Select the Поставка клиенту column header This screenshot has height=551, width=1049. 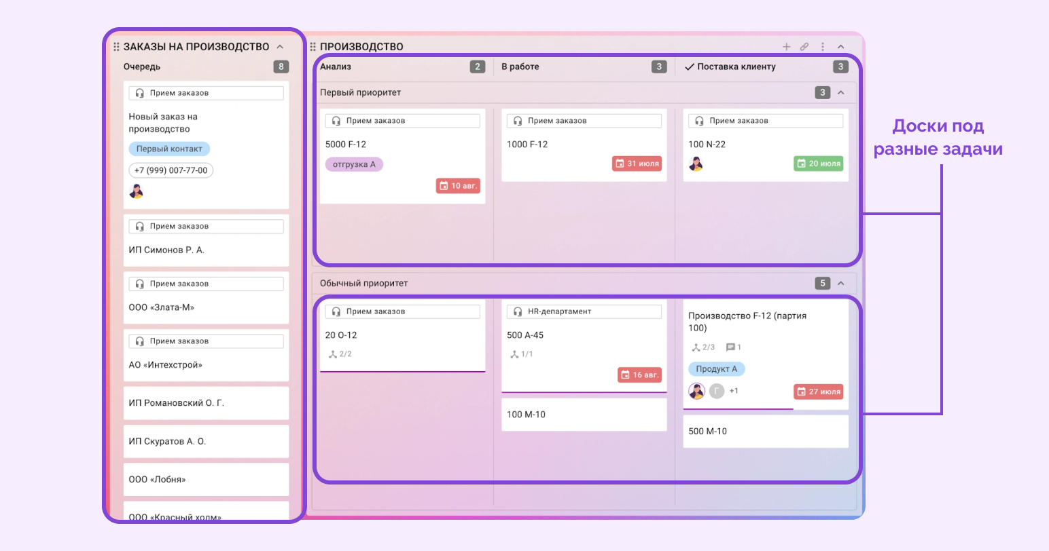(x=736, y=66)
